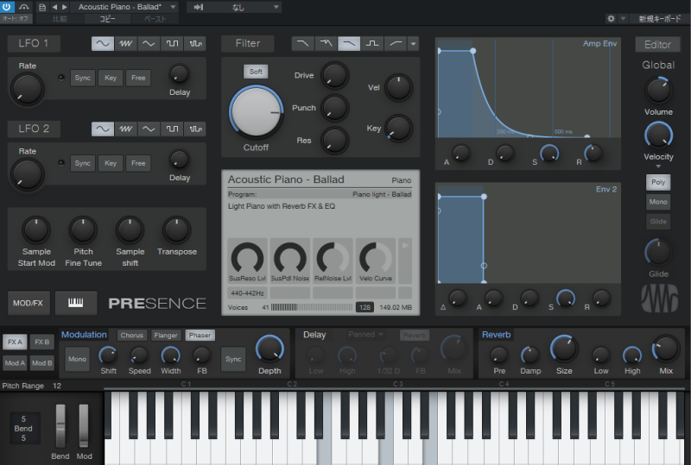Switch to the FX B tab

click(42, 342)
